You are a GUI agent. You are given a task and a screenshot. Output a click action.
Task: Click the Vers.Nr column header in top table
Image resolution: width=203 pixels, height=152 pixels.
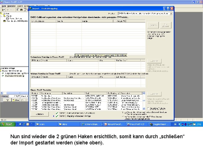[69, 21]
